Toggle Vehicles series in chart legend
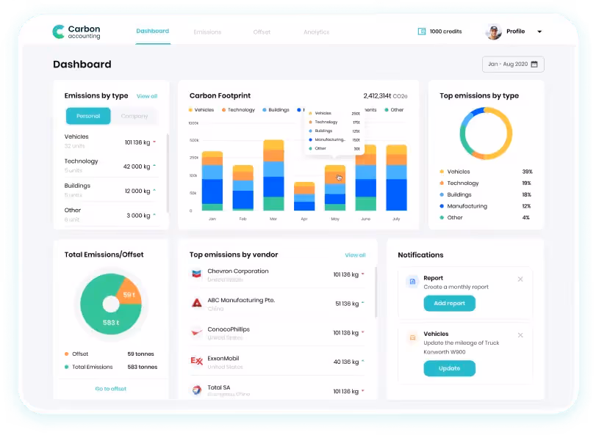Screen dimensions: 596x435 [201, 110]
